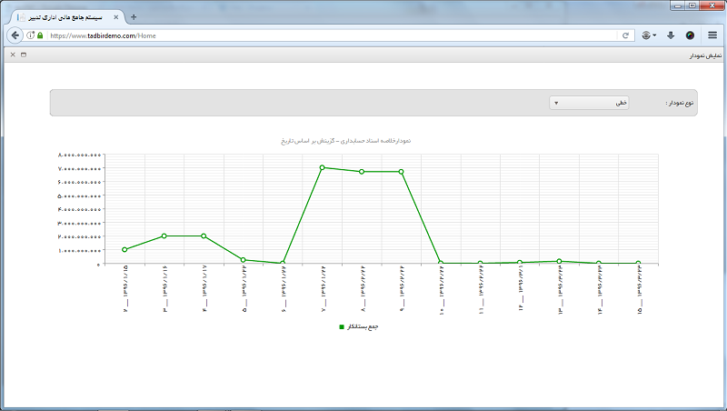Toggle the green legend series marker

click(x=342, y=326)
